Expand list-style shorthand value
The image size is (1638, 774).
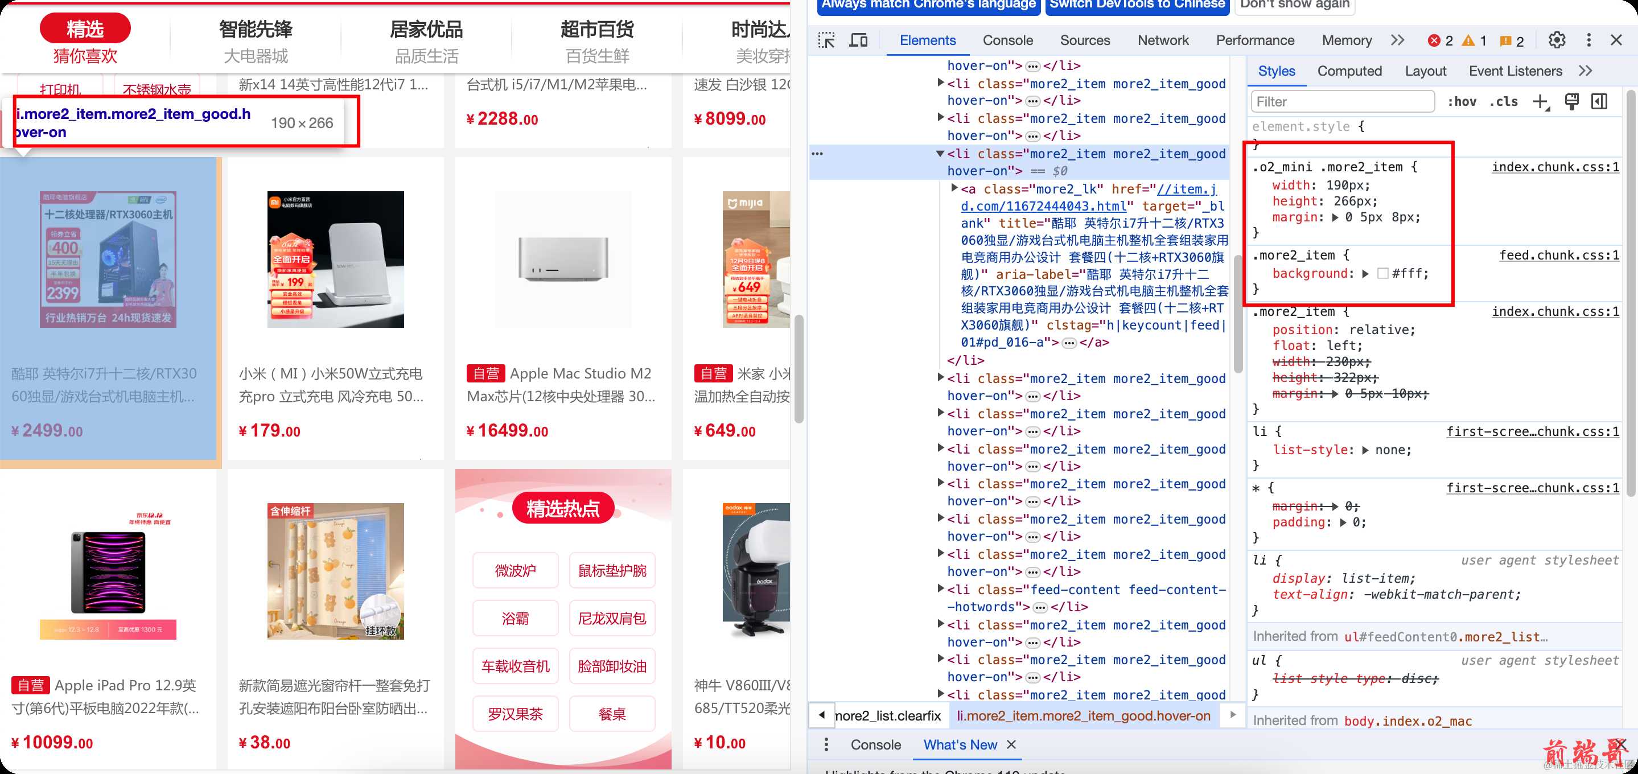tap(1365, 450)
